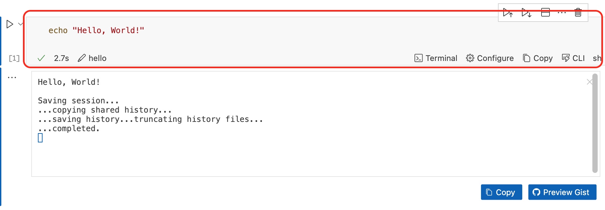Split the cell using the split icon
This screenshot has height=210, width=605.
pyautogui.click(x=545, y=13)
